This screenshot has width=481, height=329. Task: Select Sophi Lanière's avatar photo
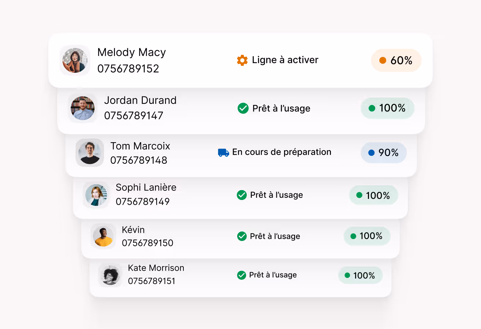[96, 195]
